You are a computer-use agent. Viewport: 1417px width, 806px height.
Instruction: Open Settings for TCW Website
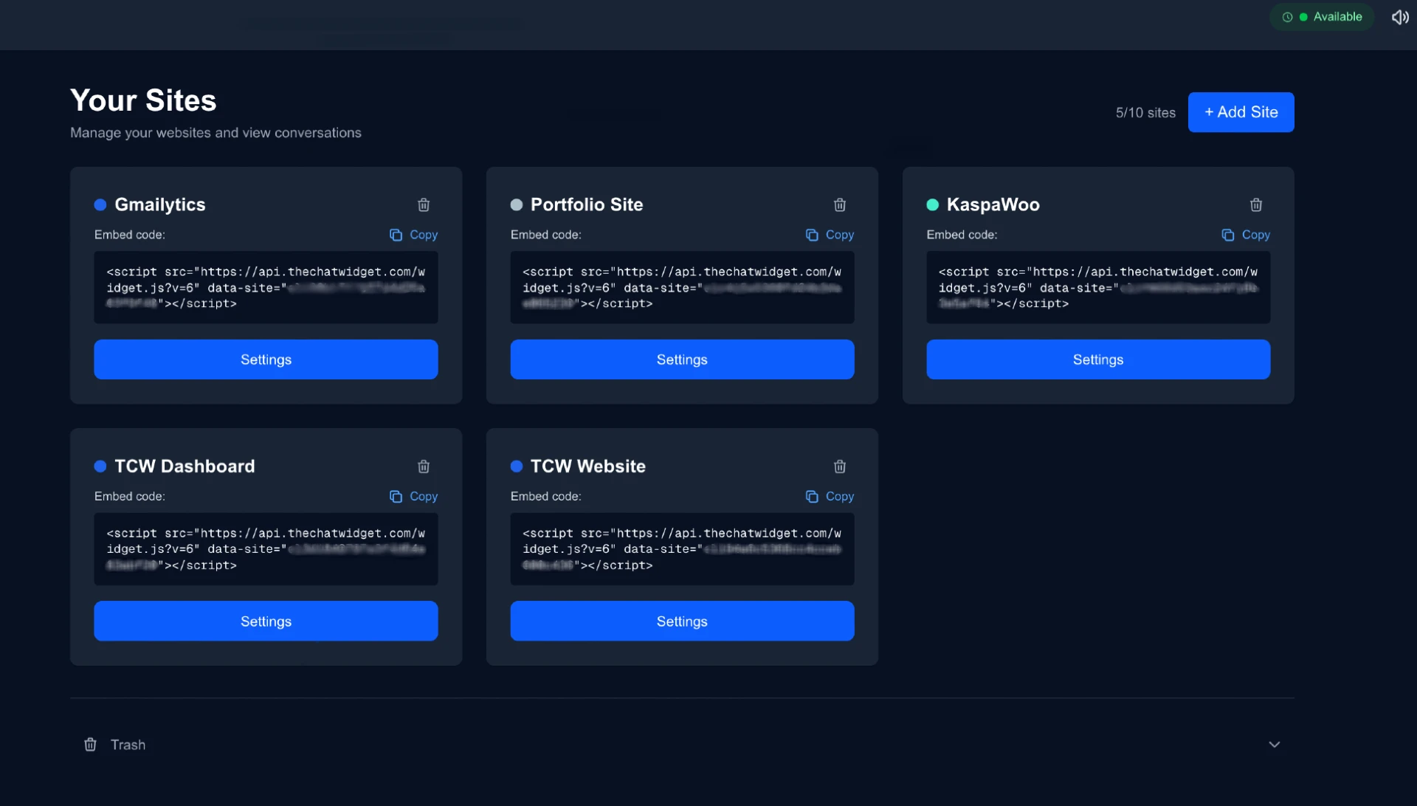[682, 621]
